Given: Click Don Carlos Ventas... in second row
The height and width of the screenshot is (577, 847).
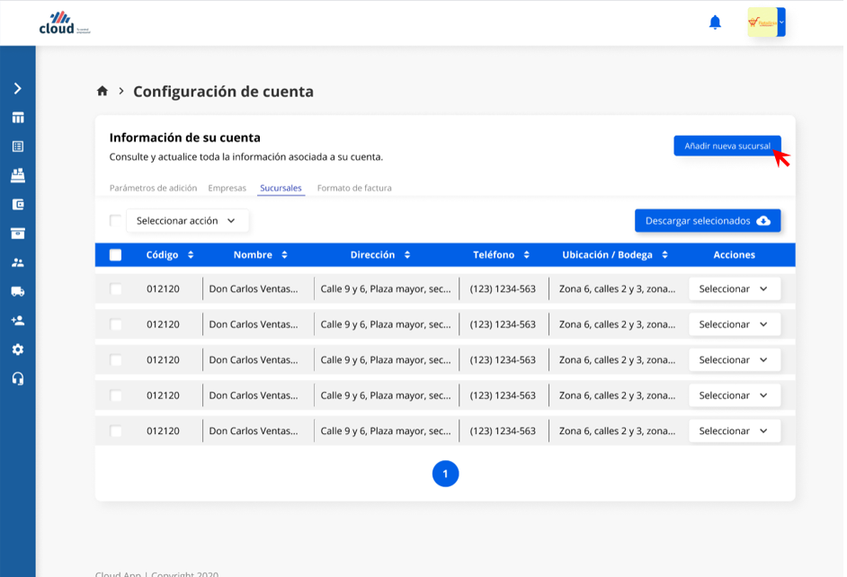Looking at the screenshot, I should click(x=254, y=324).
